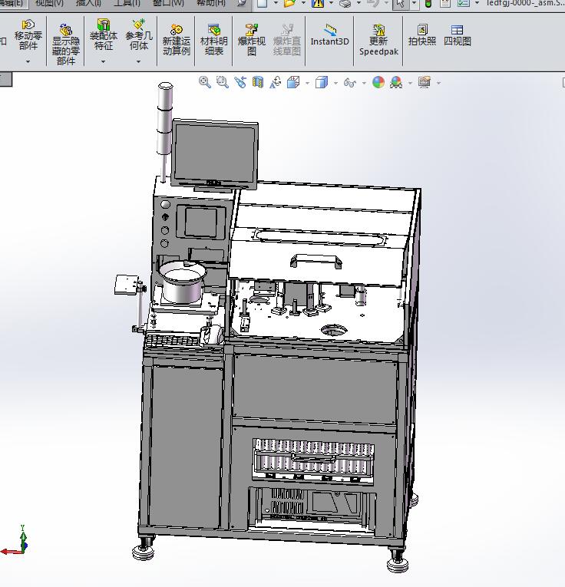Expand the Print dropdown arrow

click(358, 3)
